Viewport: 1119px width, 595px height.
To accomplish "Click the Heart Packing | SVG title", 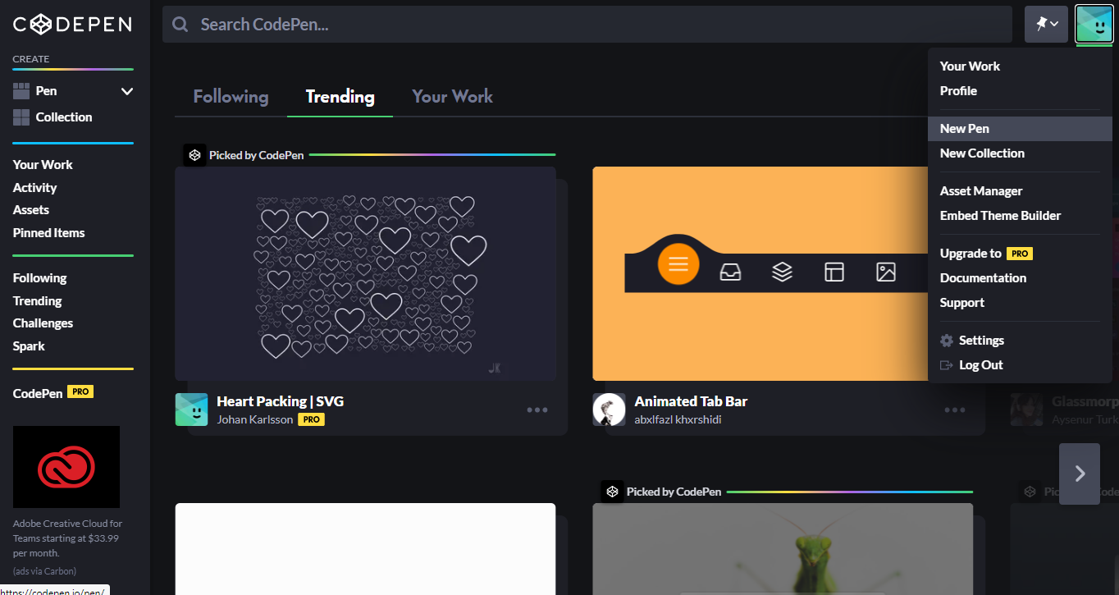I will [x=280, y=401].
